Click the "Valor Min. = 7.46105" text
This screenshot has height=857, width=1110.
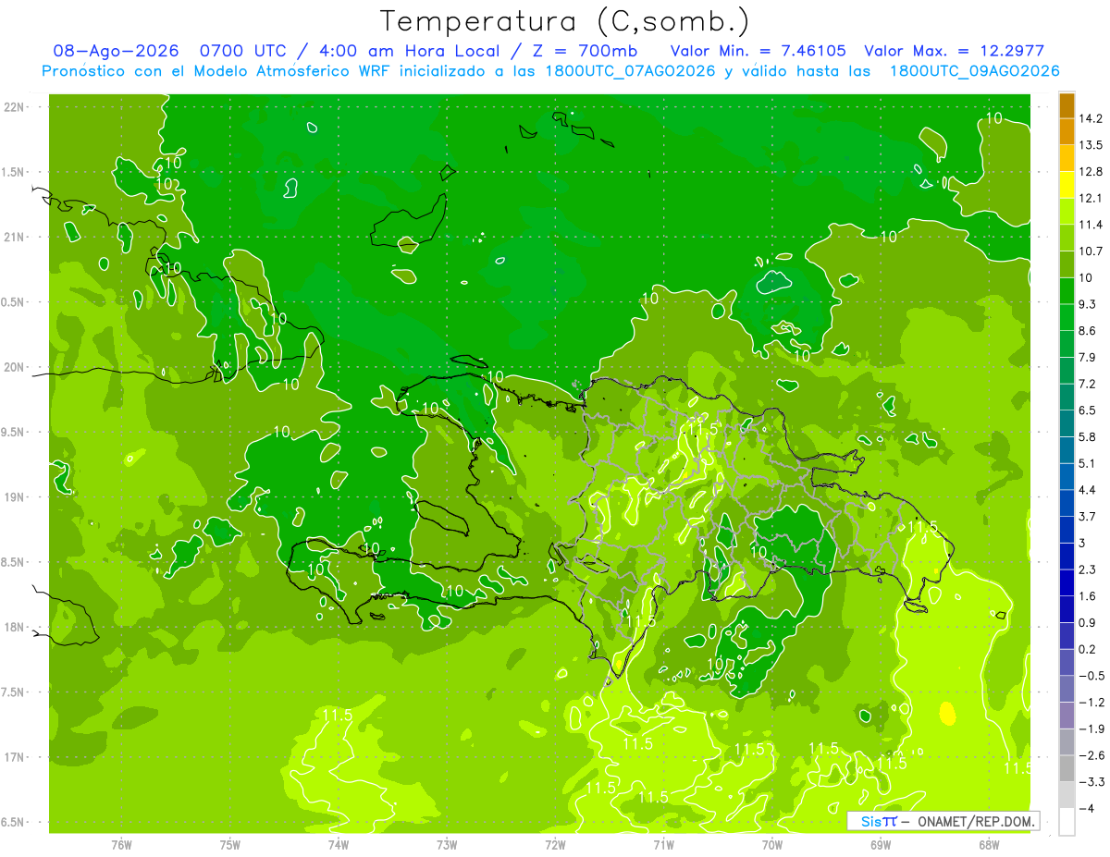[758, 51]
